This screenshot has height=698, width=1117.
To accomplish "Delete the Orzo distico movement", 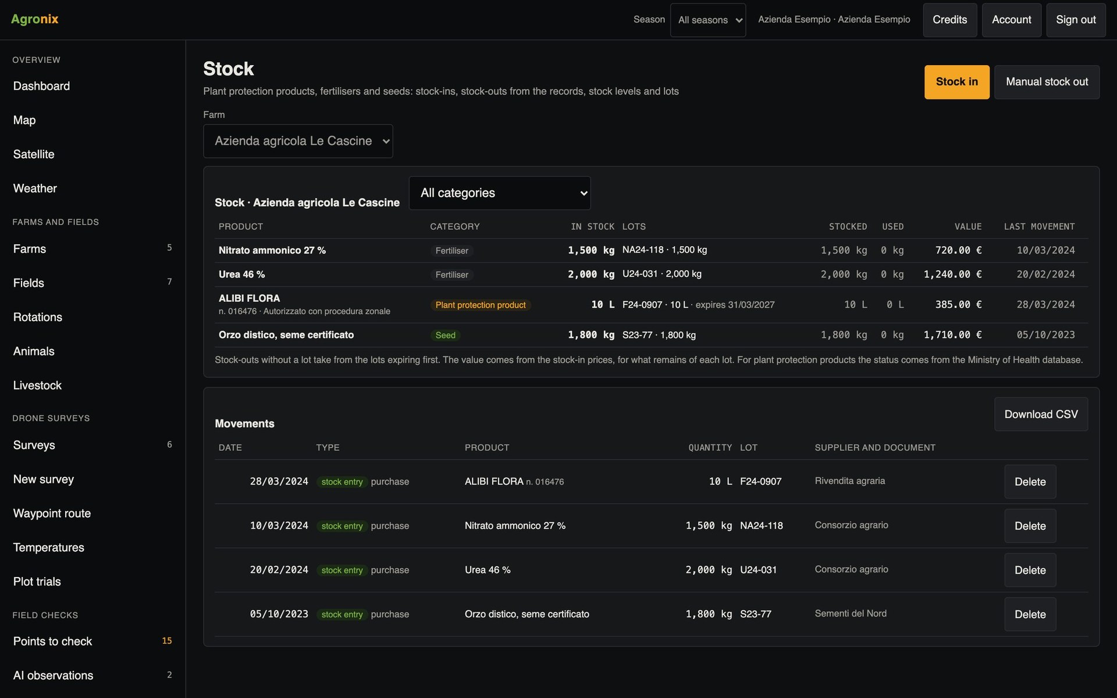I will [1030, 614].
